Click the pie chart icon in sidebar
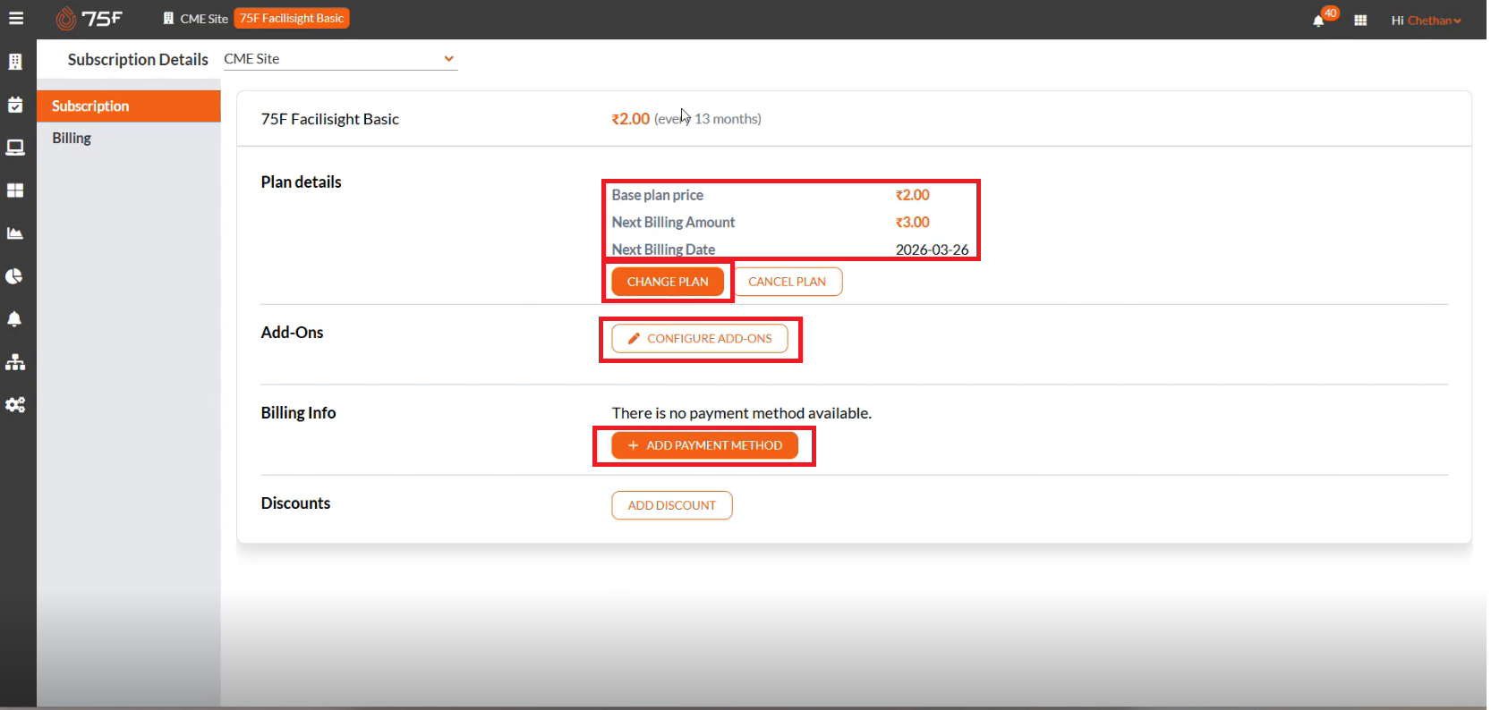Screen dimensions: 1491x710 pyautogui.click(x=15, y=276)
